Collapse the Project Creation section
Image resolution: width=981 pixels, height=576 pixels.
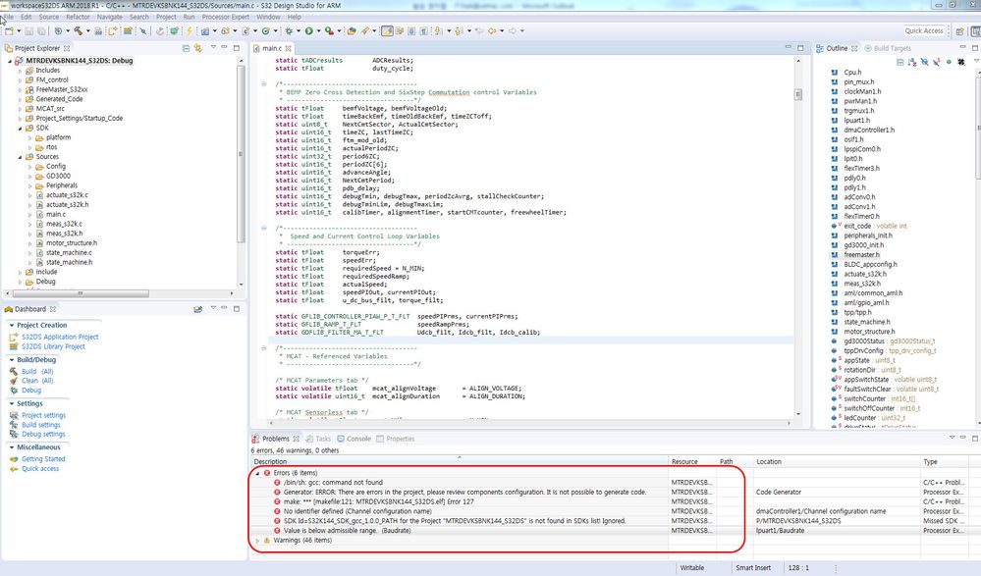click(x=11, y=325)
